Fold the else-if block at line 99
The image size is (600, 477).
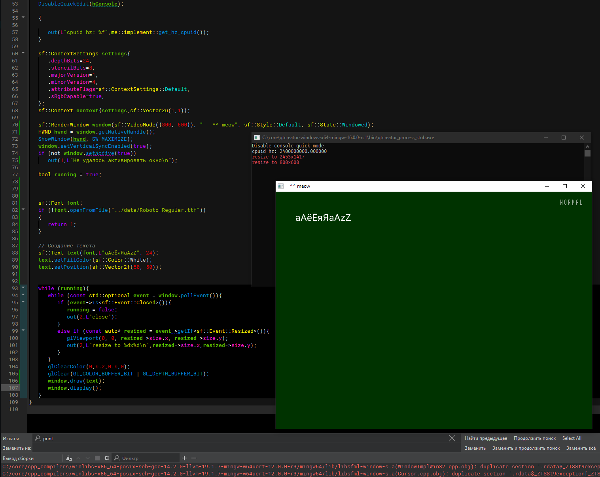(23, 330)
